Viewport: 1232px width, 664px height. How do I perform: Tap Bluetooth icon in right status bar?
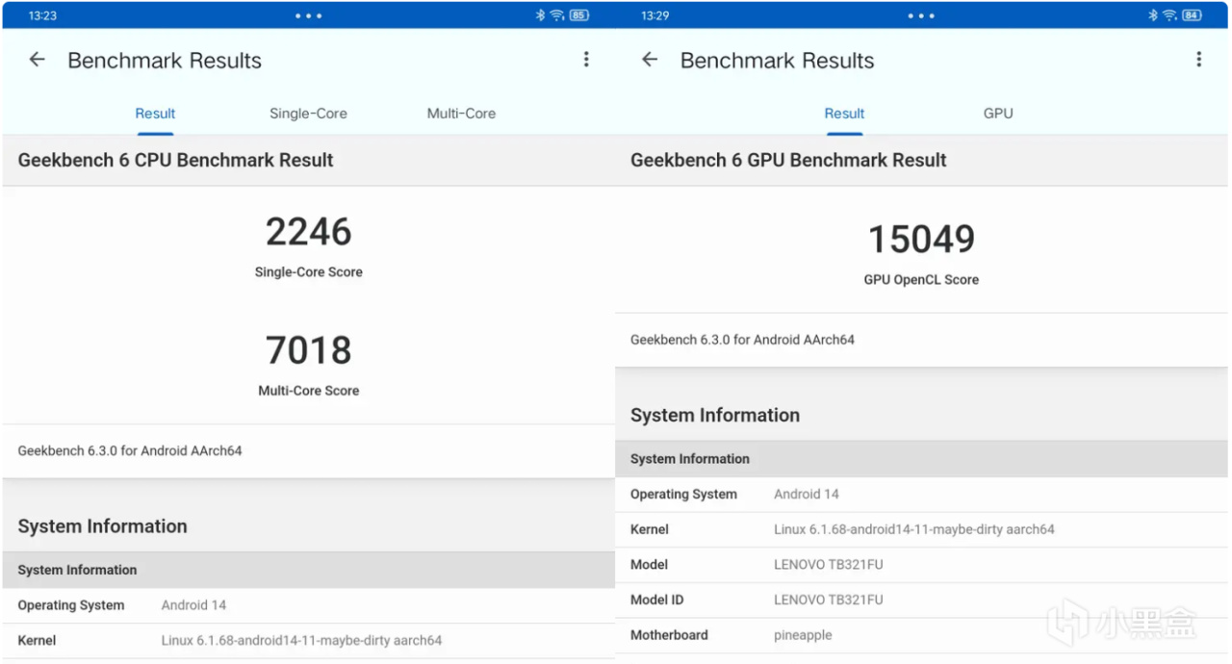1153,15
